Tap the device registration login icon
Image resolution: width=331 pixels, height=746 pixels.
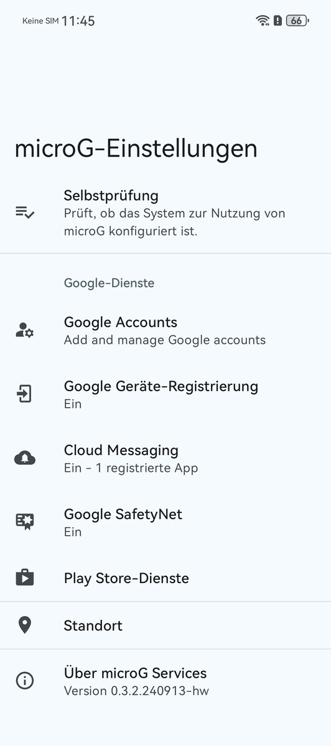tap(25, 394)
